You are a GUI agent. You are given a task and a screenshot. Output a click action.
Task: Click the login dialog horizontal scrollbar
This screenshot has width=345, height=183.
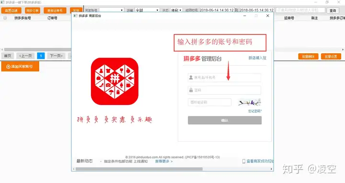(x=139, y=169)
